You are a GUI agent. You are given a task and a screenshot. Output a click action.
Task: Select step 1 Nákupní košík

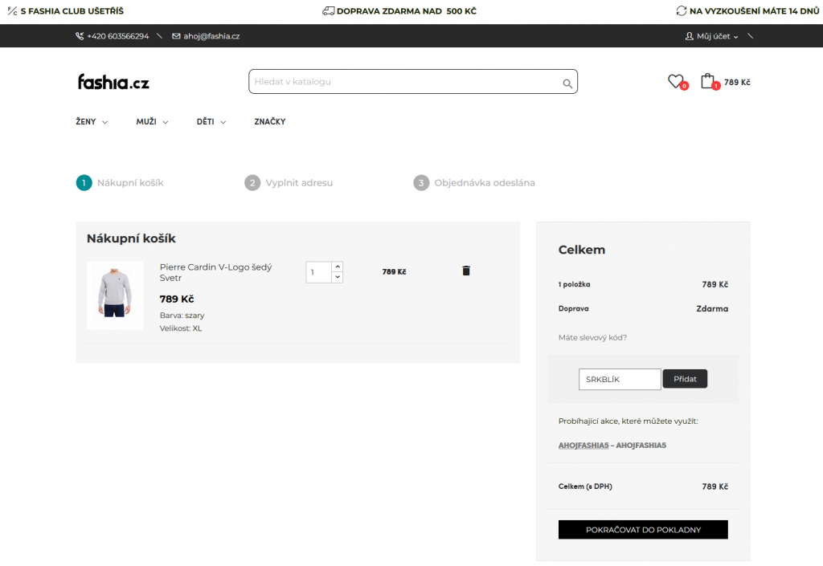[x=120, y=183]
